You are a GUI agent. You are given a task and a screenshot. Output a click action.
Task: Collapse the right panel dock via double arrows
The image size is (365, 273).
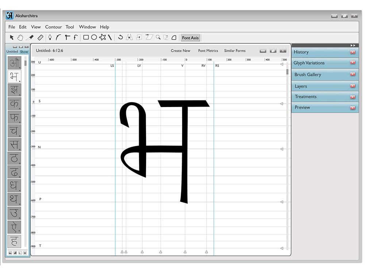pyautogui.click(x=353, y=45)
